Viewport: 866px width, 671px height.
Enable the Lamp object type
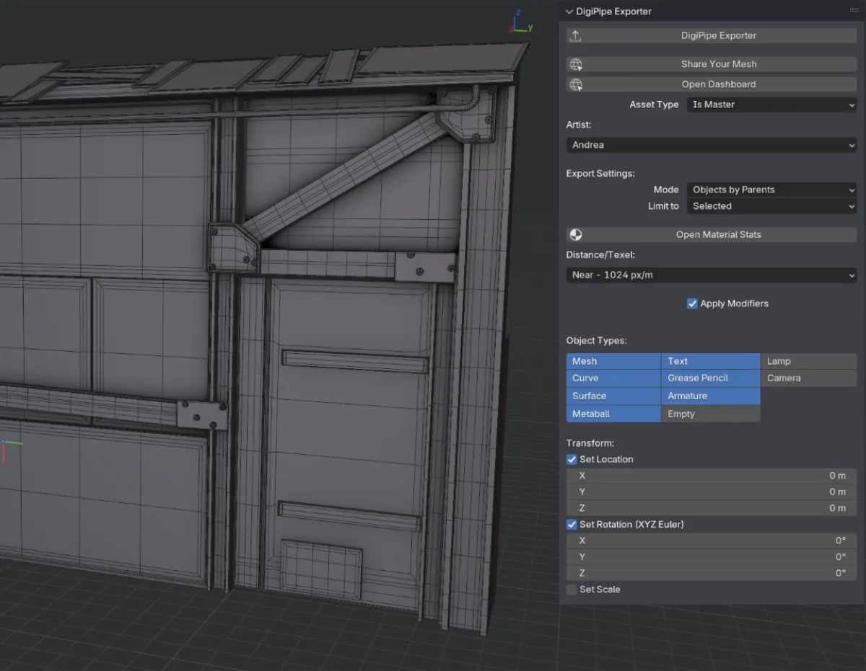[809, 361]
